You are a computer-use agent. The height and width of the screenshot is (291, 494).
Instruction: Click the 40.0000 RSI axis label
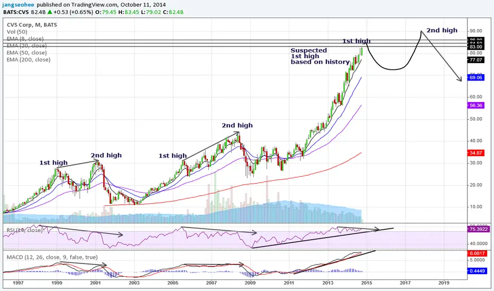pos(478,243)
